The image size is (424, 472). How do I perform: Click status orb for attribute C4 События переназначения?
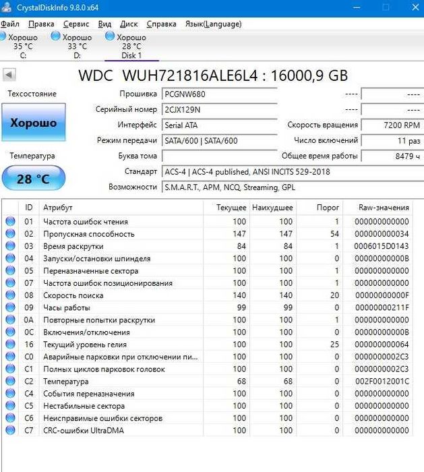[11, 393]
